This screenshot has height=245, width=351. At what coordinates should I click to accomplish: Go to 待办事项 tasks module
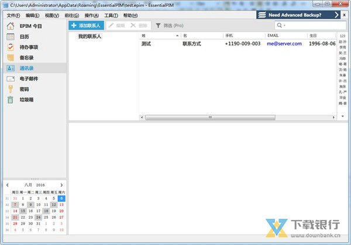28,47
